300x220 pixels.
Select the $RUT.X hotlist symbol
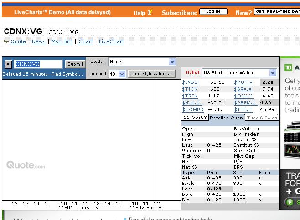pyautogui.click(x=243, y=82)
